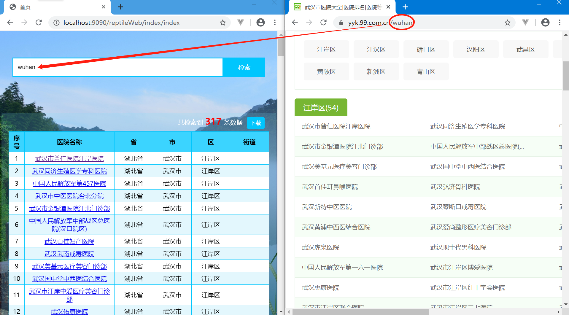Open a new tab in the left browser
This screenshot has height=315, width=569.
(x=120, y=7)
